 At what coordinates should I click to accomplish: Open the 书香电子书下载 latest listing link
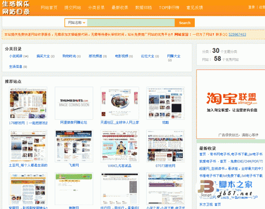(x=231, y=176)
